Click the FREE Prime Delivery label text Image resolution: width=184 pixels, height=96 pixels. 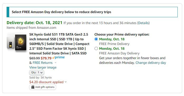pyautogui.click(x=114, y=44)
